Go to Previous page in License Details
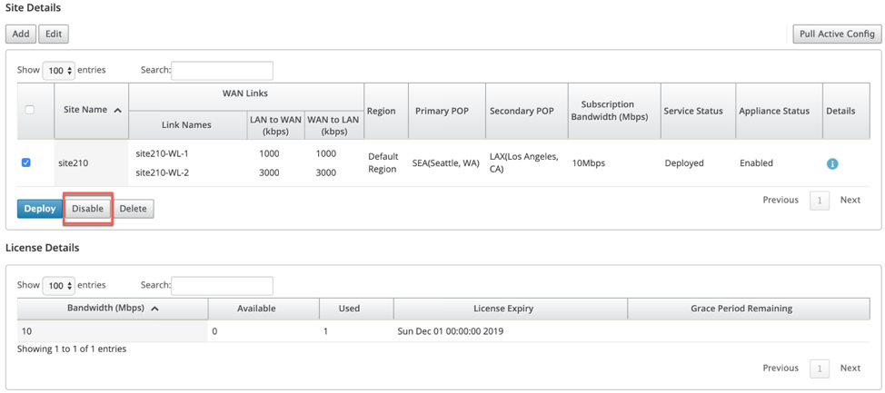Image resolution: width=885 pixels, height=393 pixels. (781, 368)
